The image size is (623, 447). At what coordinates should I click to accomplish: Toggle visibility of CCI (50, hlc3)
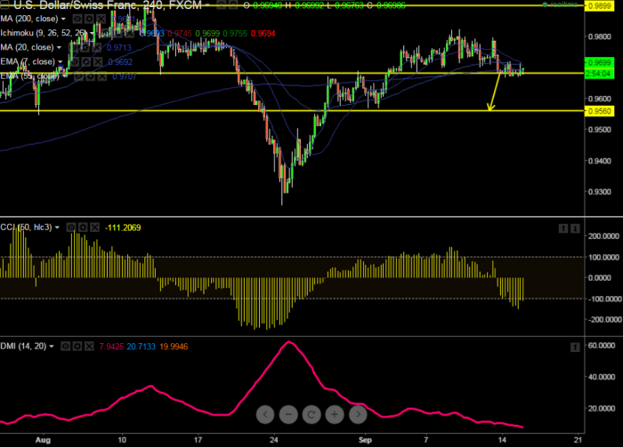(x=70, y=227)
